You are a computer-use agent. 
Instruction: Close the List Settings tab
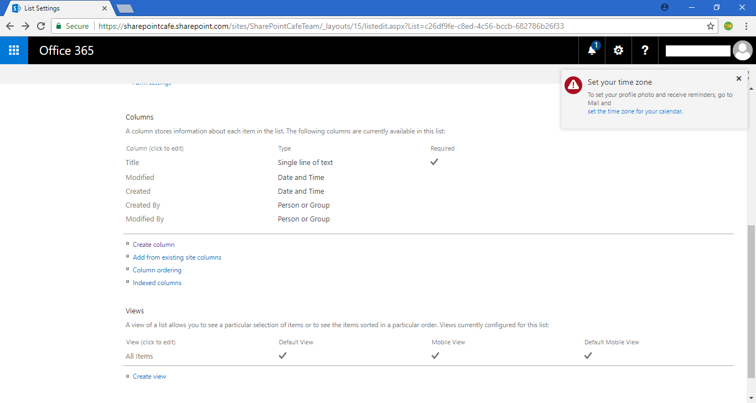[x=105, y=8]
